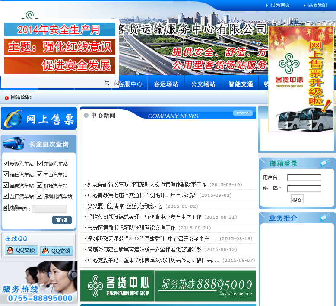Click the 长途班次查询 heading text
The height and width of the screenshot is (306, 336).
tap(49, 144)
